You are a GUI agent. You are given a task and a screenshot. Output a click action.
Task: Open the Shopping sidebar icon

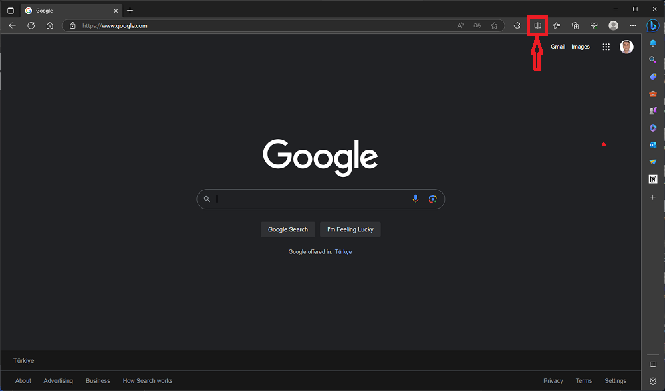tap(652, 76)
